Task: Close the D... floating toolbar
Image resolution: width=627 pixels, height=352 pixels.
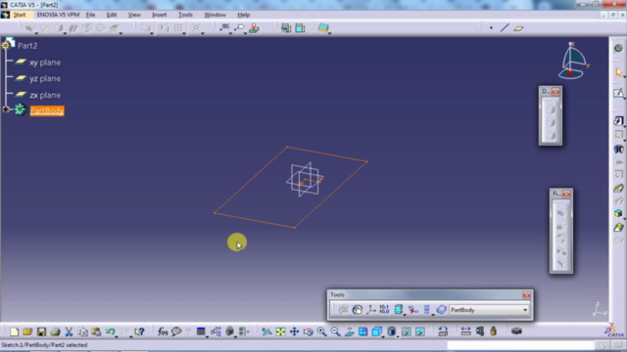Action: (555, 92)
